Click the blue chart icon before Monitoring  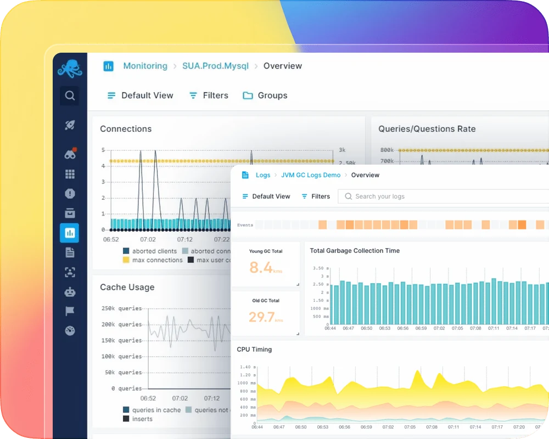[109, 66]
